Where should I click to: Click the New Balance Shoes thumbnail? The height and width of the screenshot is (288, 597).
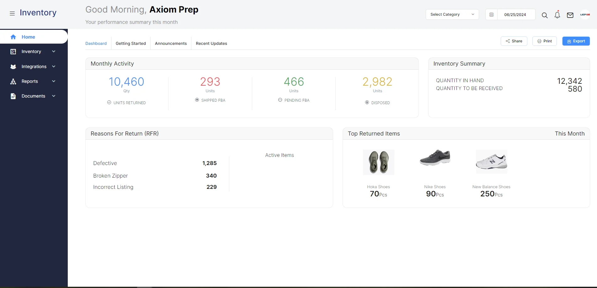[492, 162]
